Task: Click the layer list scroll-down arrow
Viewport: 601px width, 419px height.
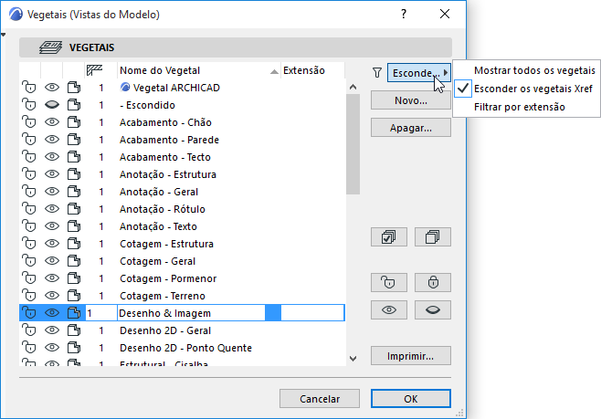Action: tap(353, 358)
